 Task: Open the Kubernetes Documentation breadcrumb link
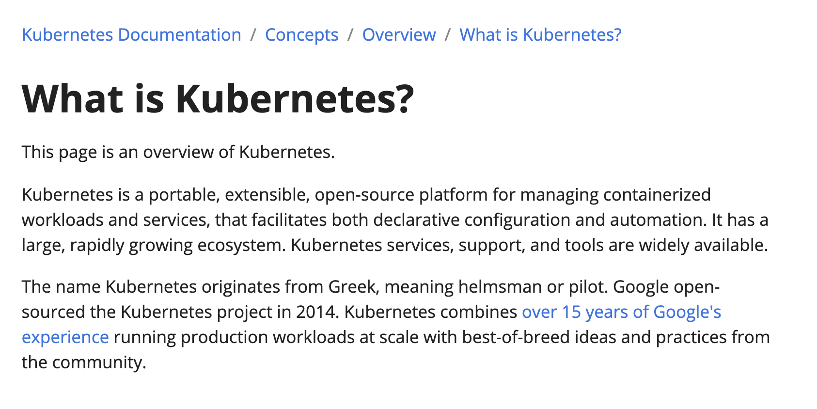point(131,35)
